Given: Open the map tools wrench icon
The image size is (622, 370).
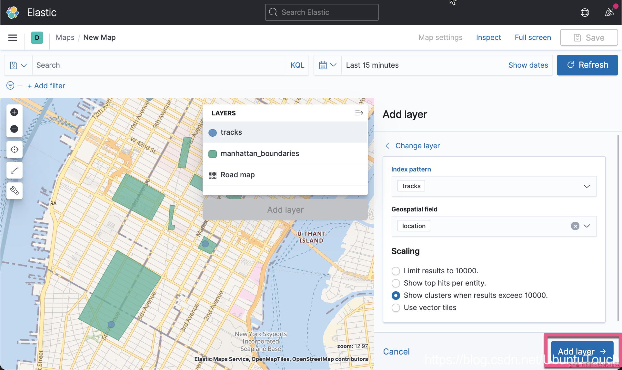Looking at the screenshot, I should point(14,191).
